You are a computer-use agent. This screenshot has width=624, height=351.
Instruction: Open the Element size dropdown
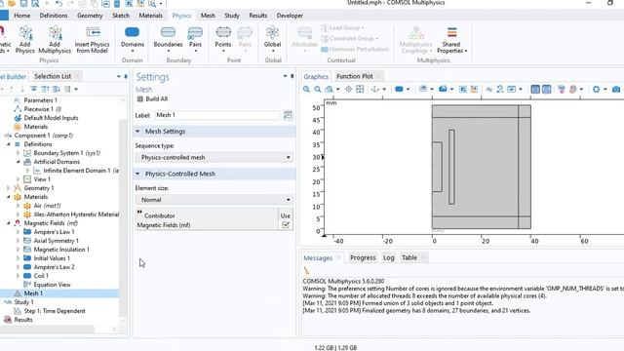(214, 199)
